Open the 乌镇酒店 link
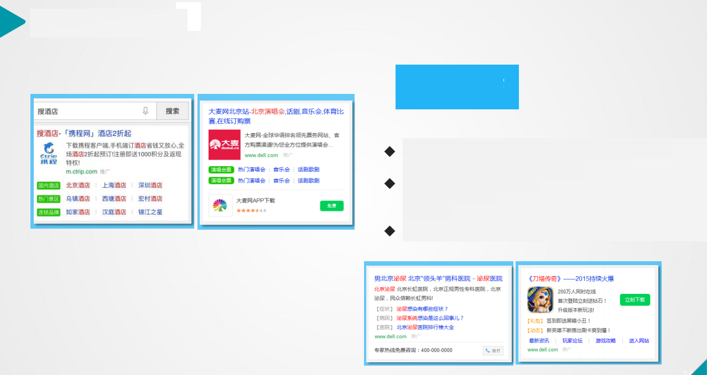Viewport: 707px width, 375px height. (78, 199)
